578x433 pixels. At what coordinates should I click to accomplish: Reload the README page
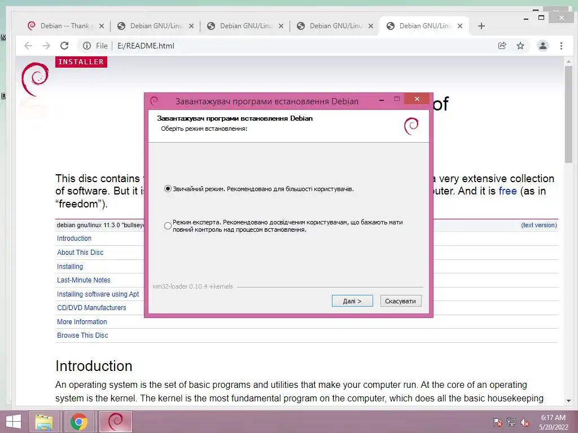[x=64, y=46]
